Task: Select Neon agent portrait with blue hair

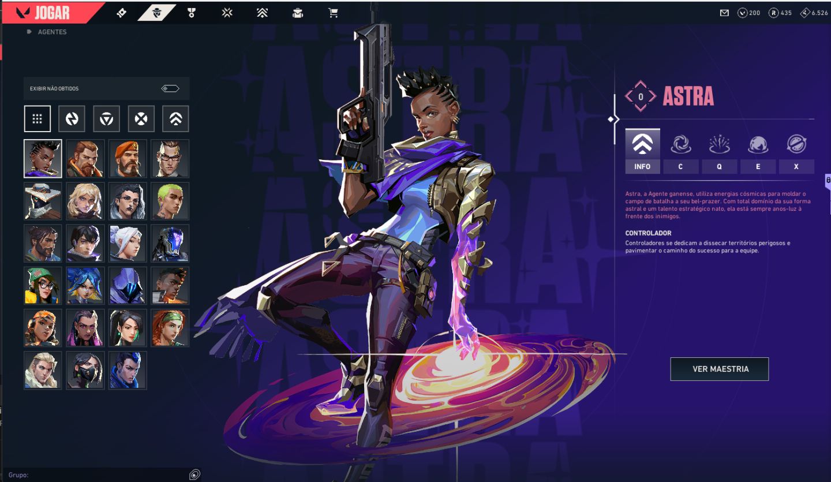Action: [x=85, y=286]
